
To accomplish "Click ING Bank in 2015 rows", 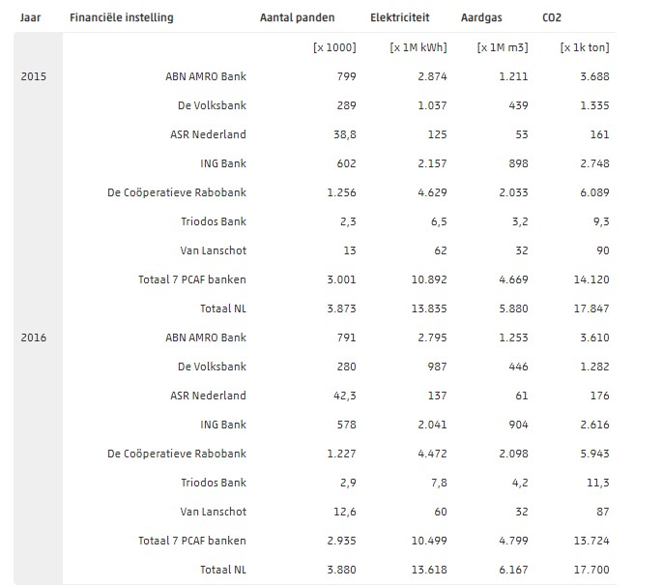I will point(223,163).
